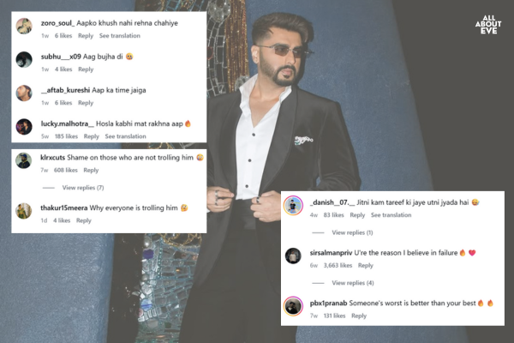Translate lucky.malhotra__ comment
This screenshot has height=343, width=514.
[125, 136]
